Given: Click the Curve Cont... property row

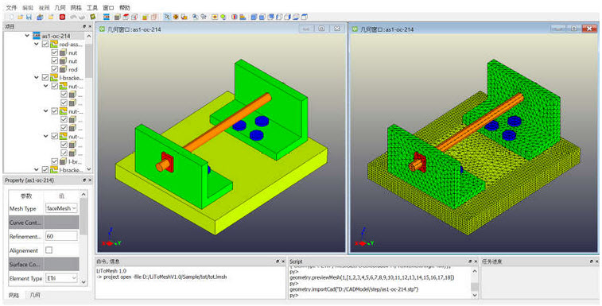Looking at the screenshot, I should tap(44, 223).
